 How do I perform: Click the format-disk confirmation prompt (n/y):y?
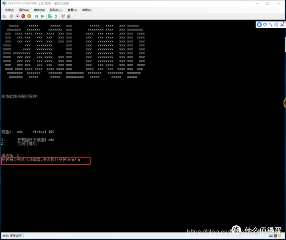(41, 160)
